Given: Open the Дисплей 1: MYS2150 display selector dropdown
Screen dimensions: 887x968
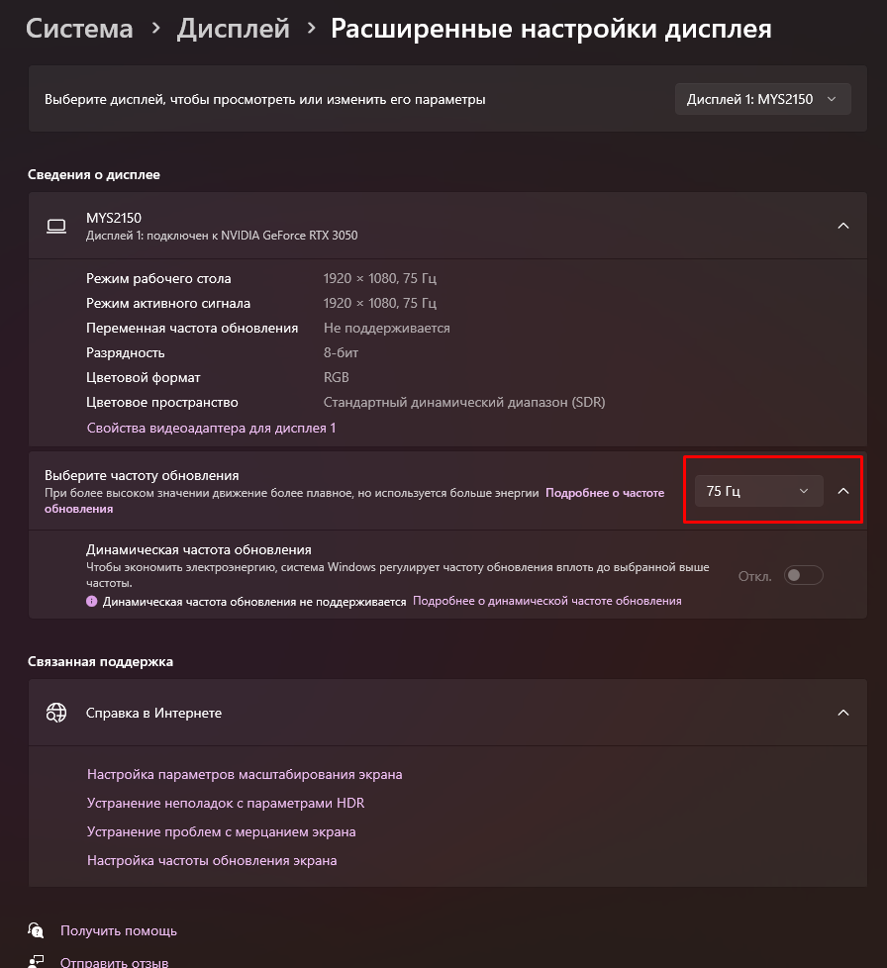Looking at the screenshot, I should 763,99.
